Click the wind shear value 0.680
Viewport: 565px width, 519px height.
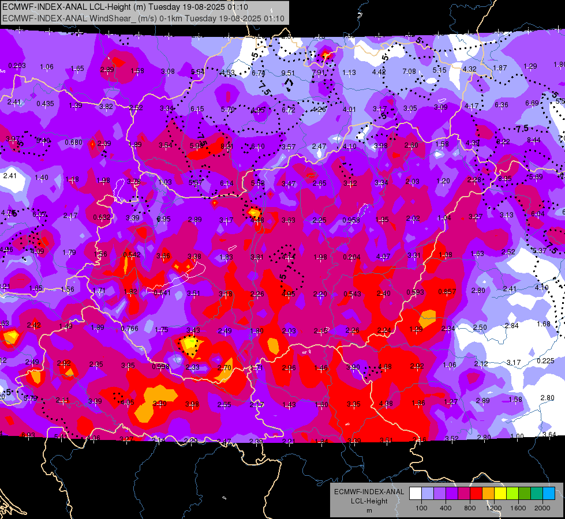click(73, 142)
